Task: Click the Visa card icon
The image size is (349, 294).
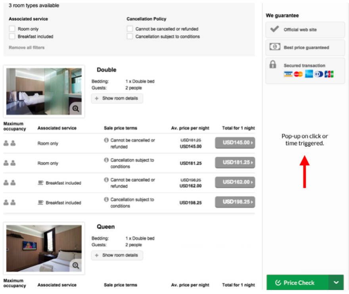Action: point(288,74)
